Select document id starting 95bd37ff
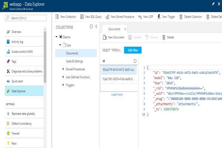 [119, 70]
